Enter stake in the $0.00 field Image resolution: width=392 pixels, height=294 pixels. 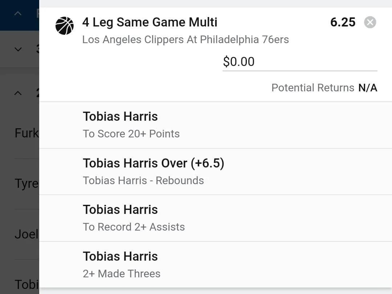coord(299,62)
